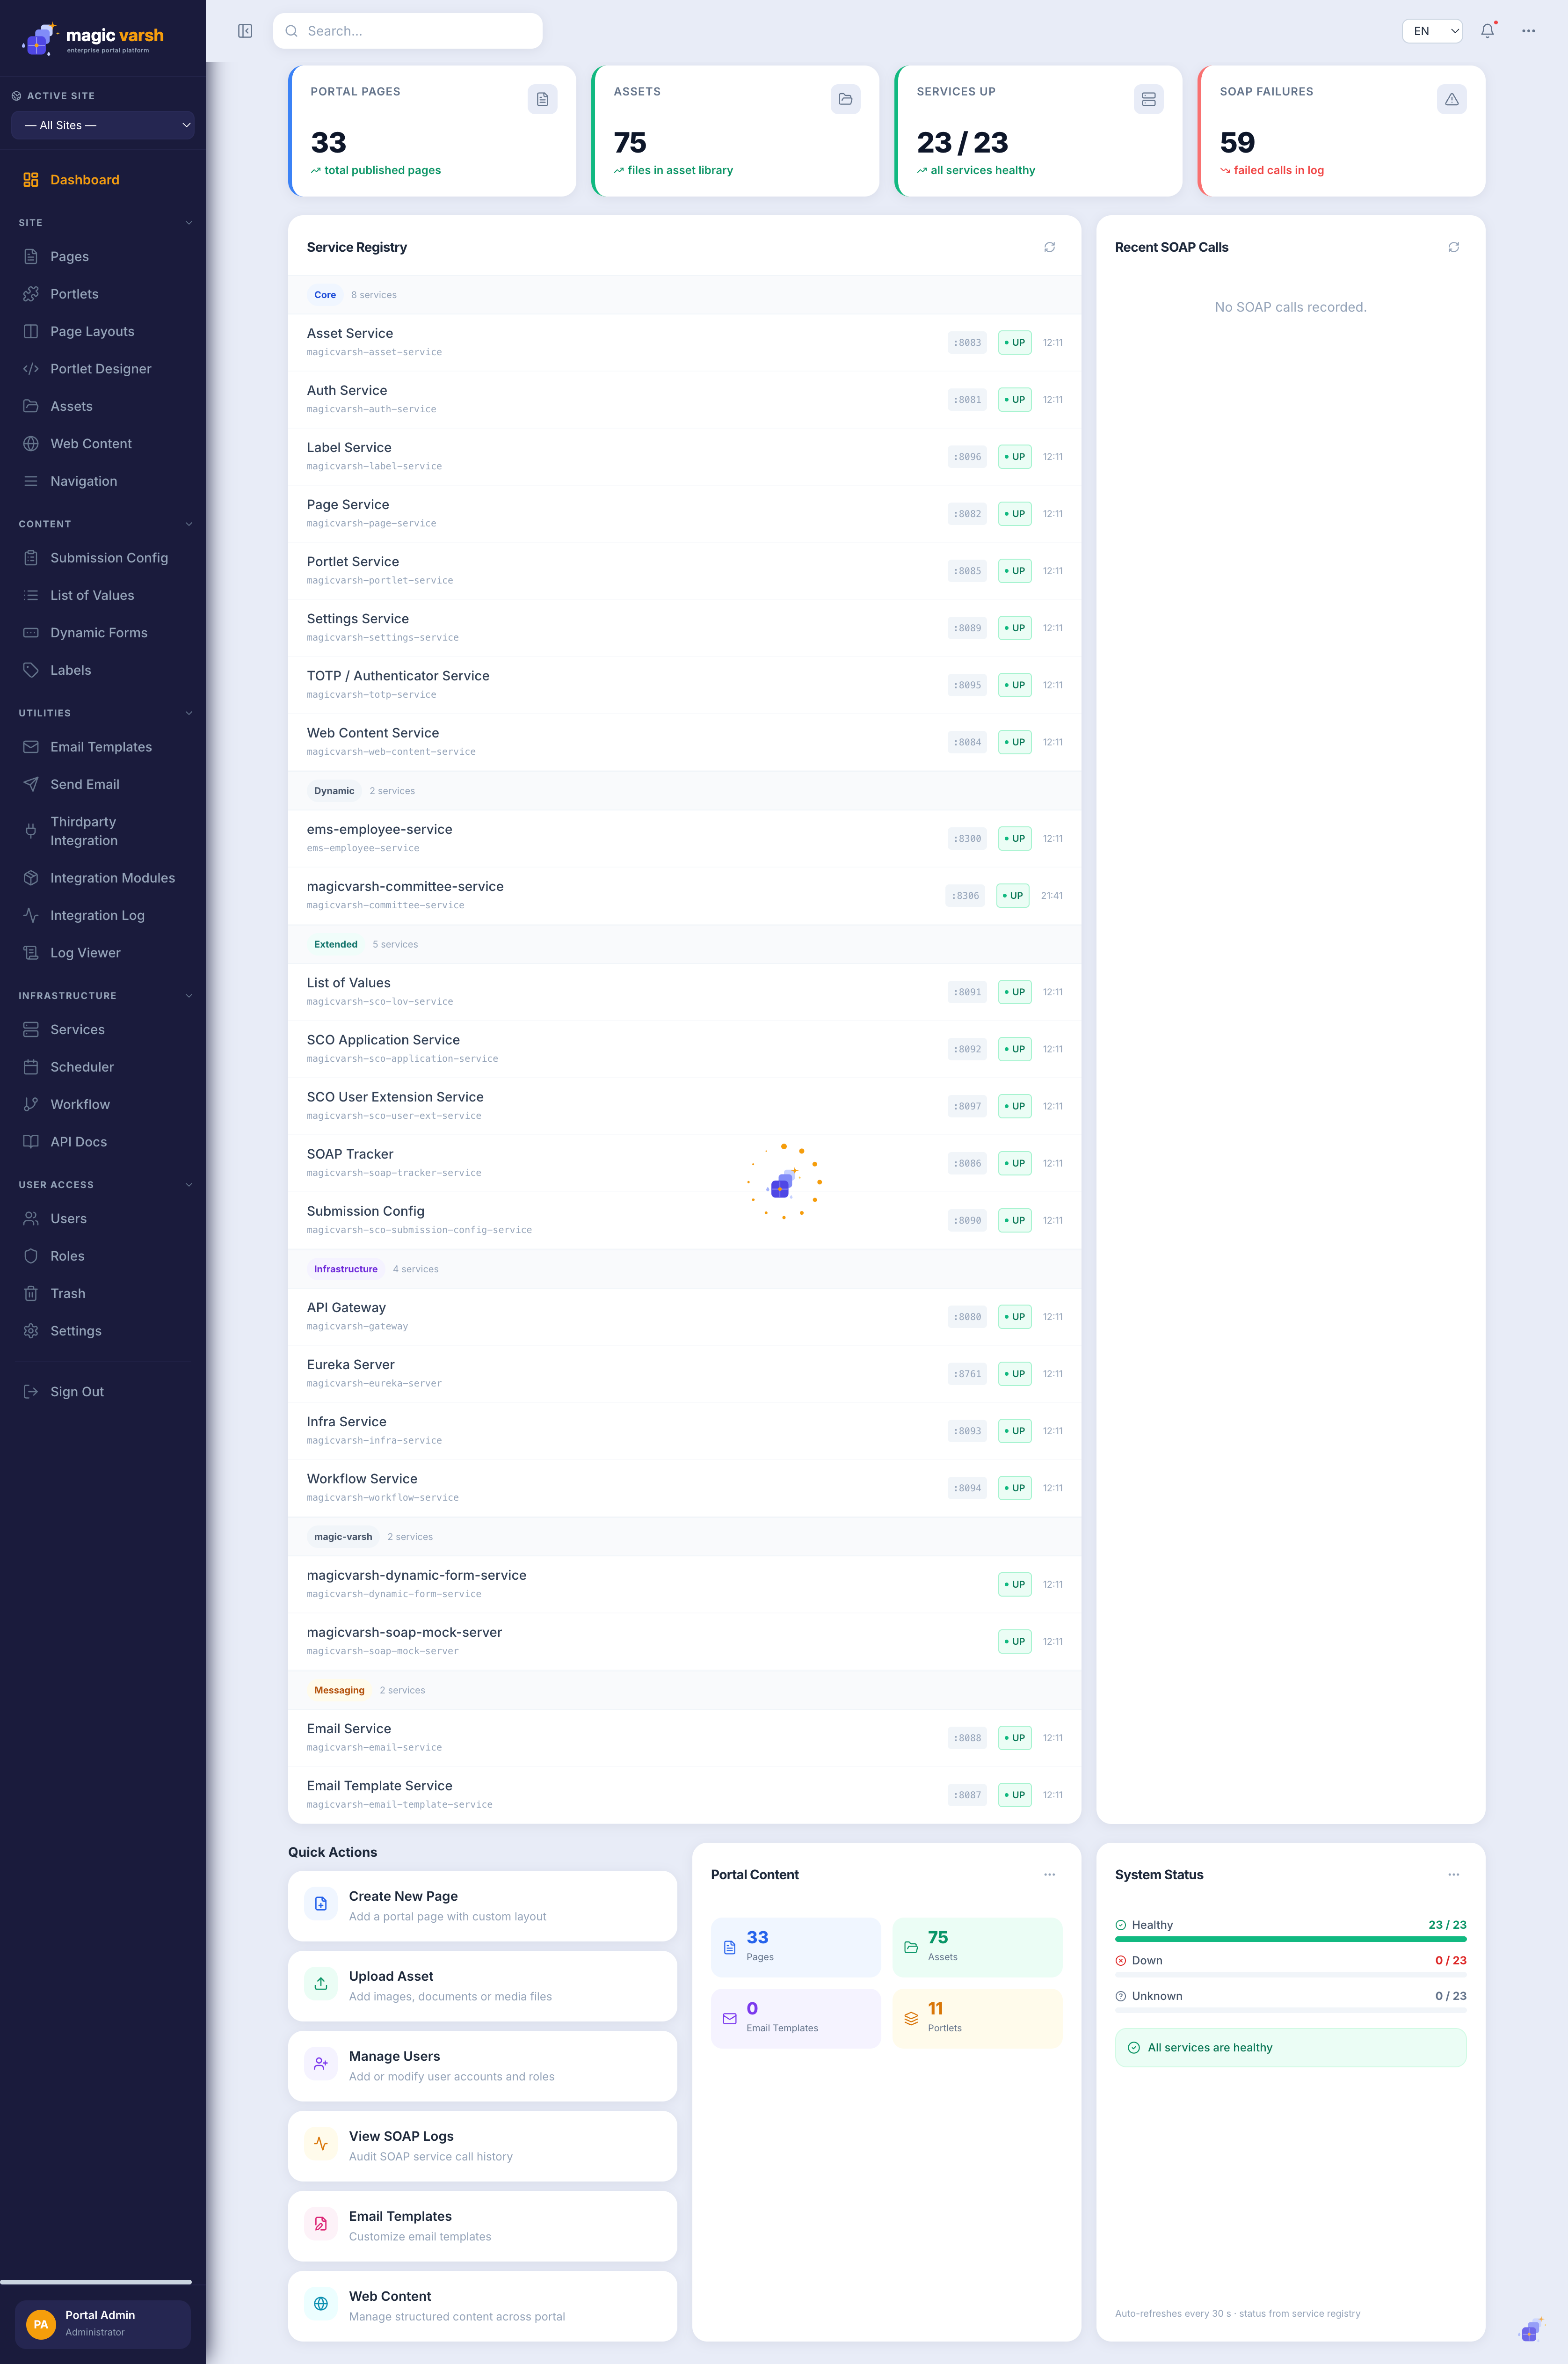Click the Manage Users icon

point(321,2064)
